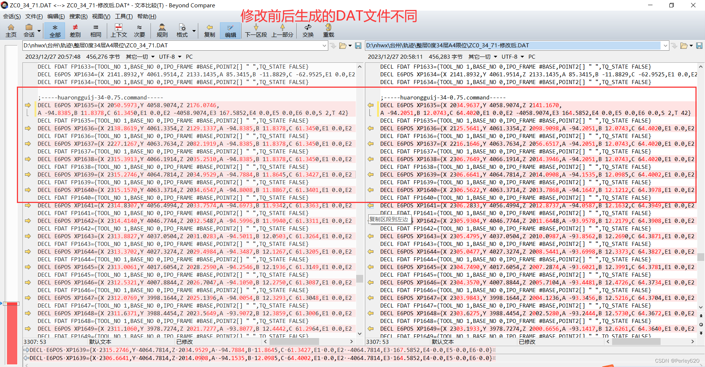Open the 帮助(H) menu
Viewport: 705px width, 367px height.
coord(147,16)
